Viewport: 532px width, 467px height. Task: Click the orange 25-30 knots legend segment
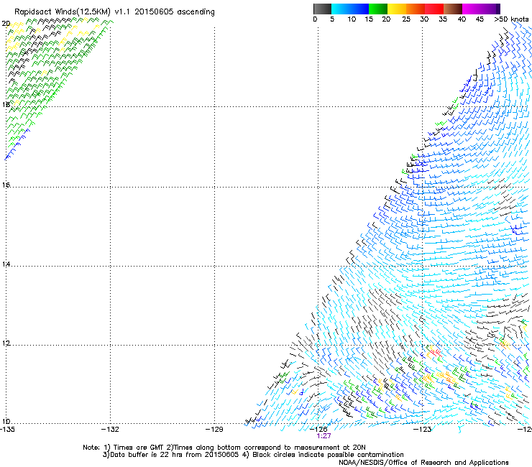pos(416,9)
